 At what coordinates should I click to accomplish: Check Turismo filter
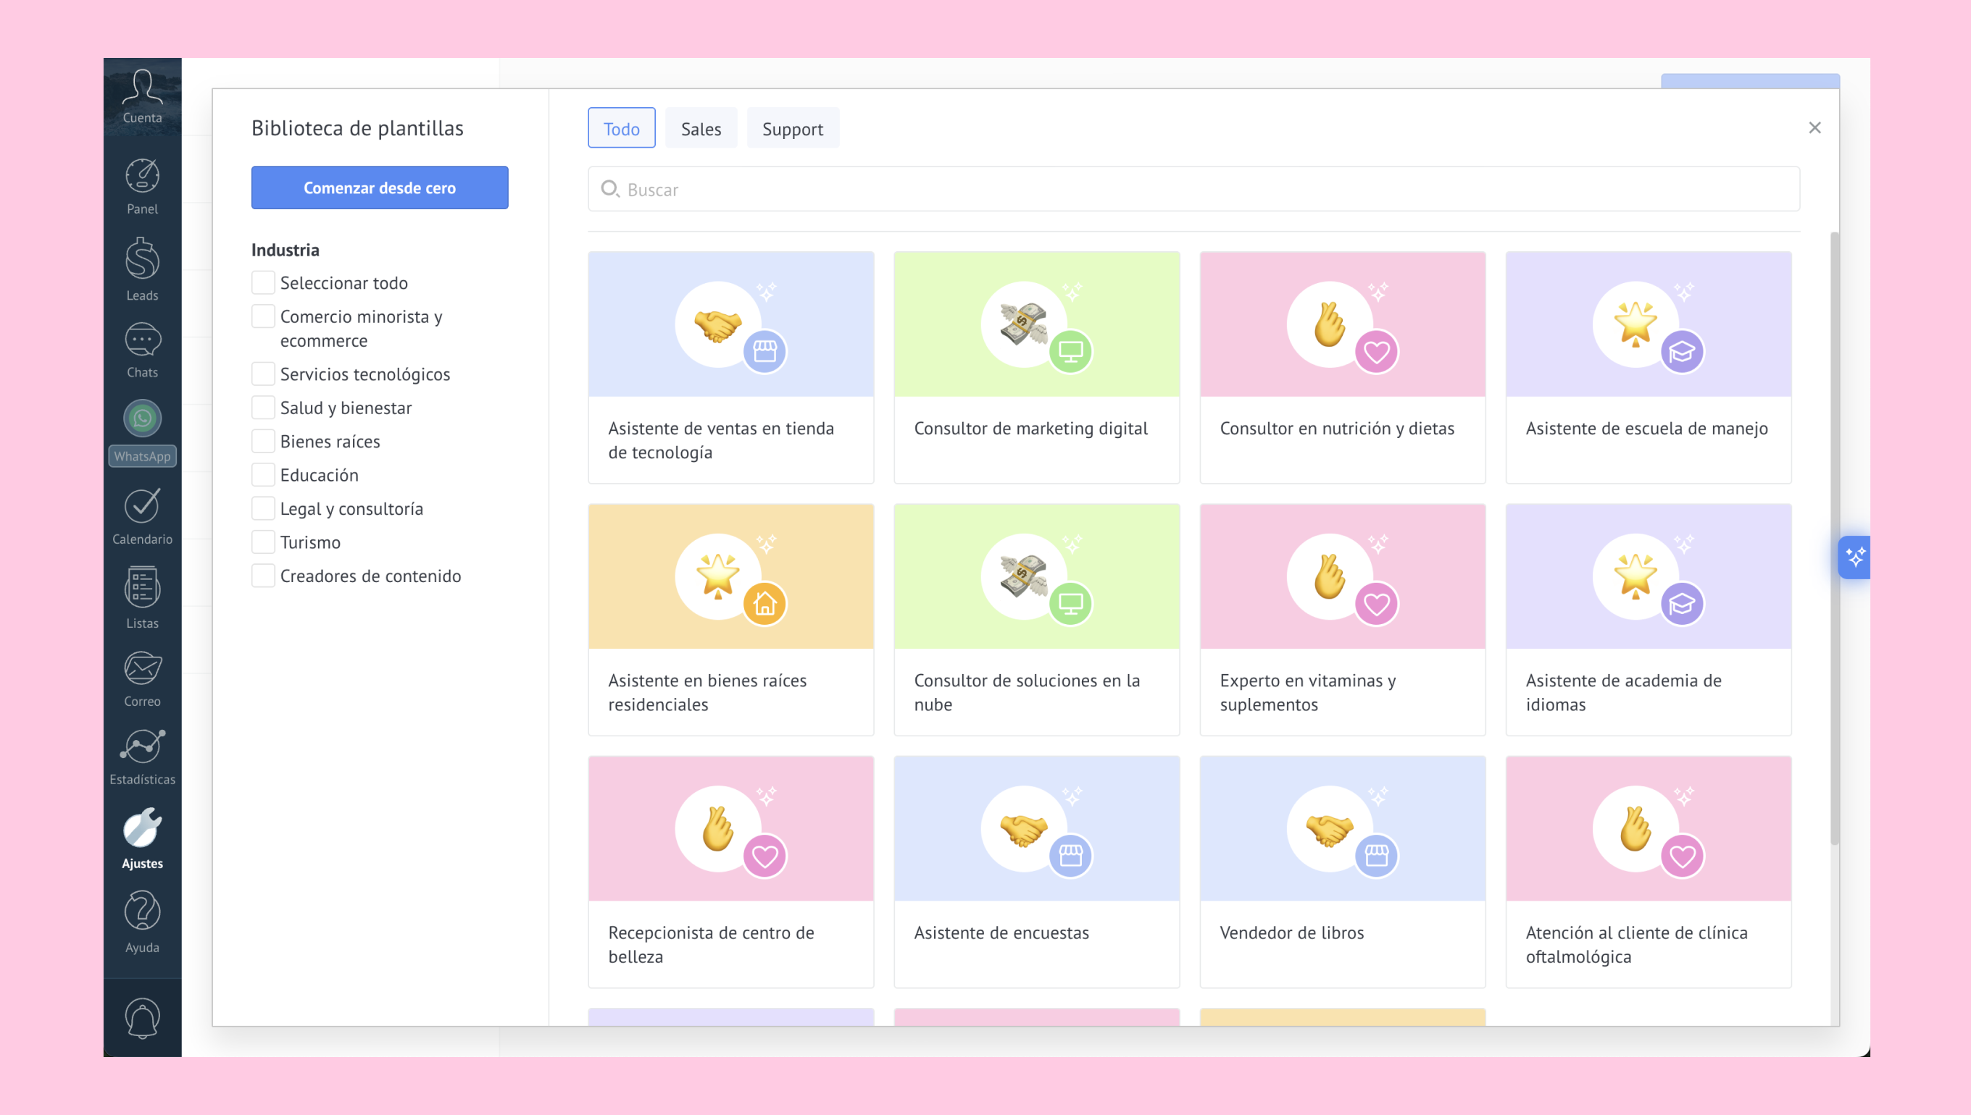tap(263, 542)
